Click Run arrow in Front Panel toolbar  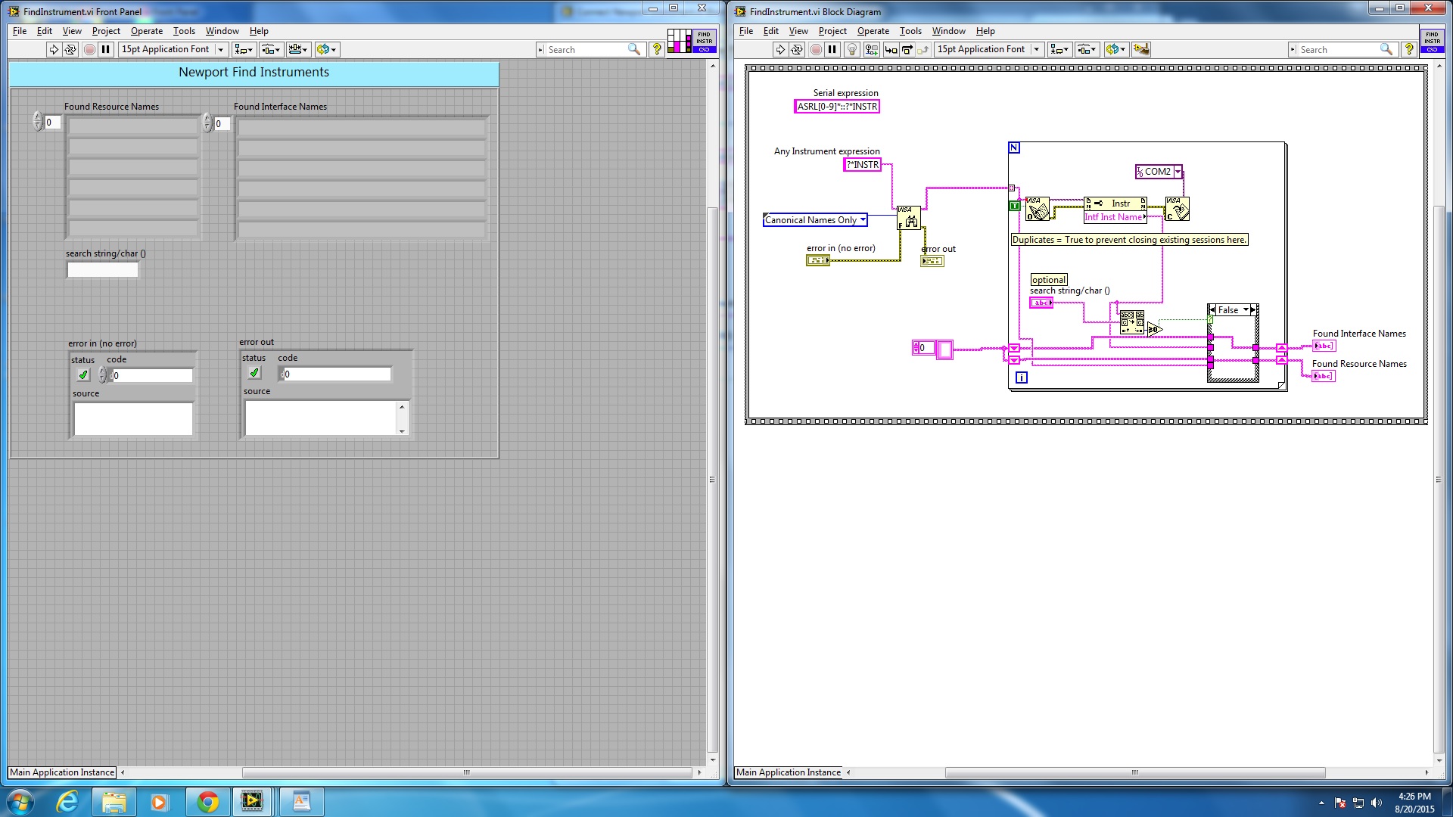click(53, 49)
